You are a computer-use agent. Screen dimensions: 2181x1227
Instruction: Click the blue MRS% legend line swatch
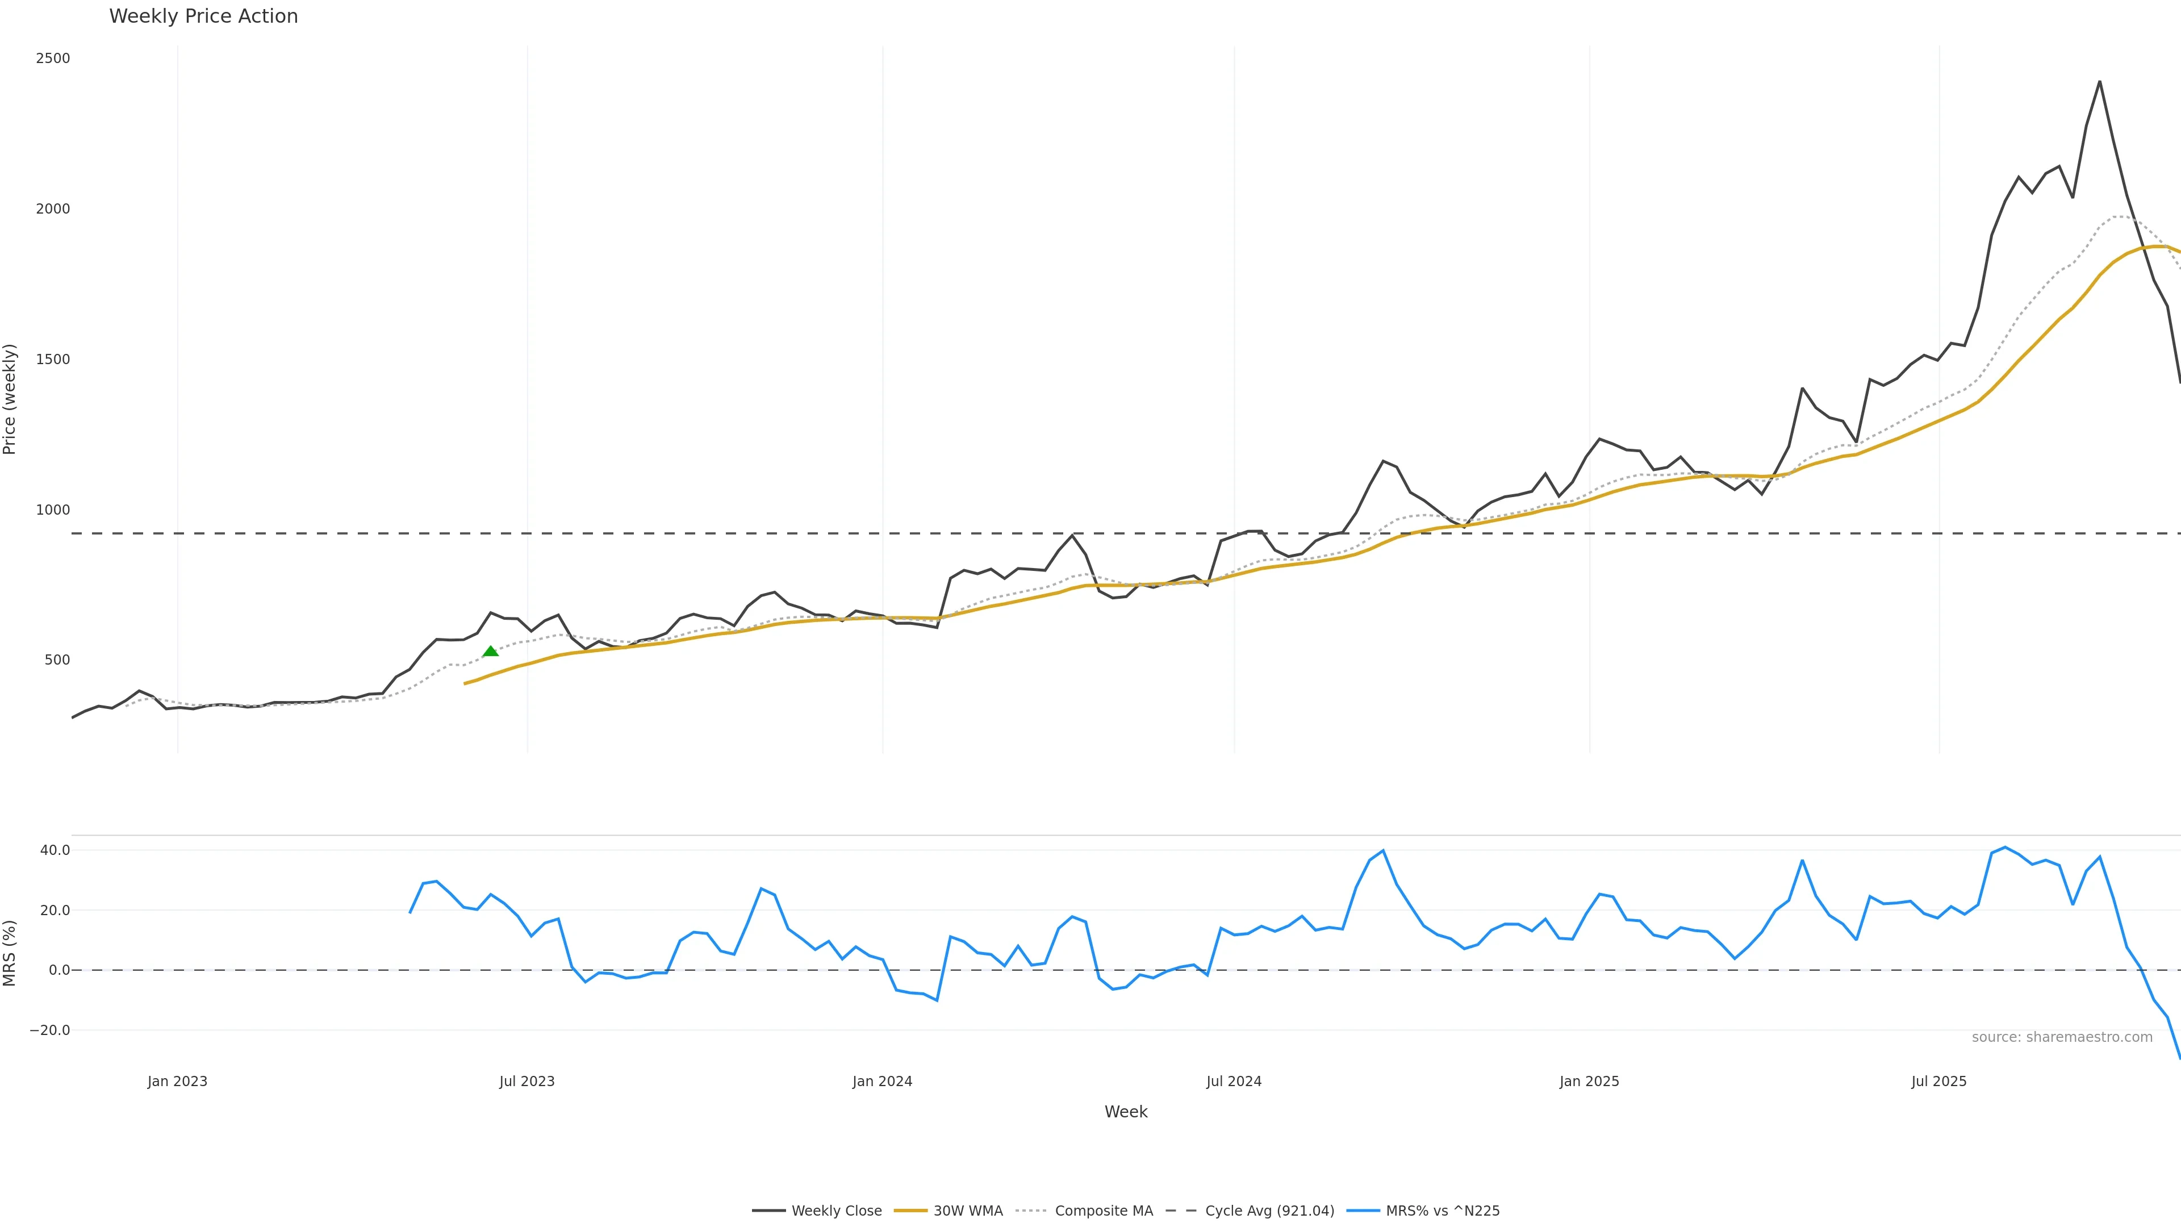point(1363,1211)
